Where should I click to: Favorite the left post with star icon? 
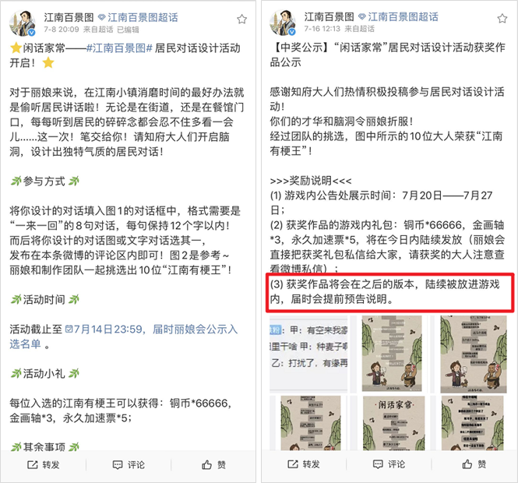pos(241,19)
